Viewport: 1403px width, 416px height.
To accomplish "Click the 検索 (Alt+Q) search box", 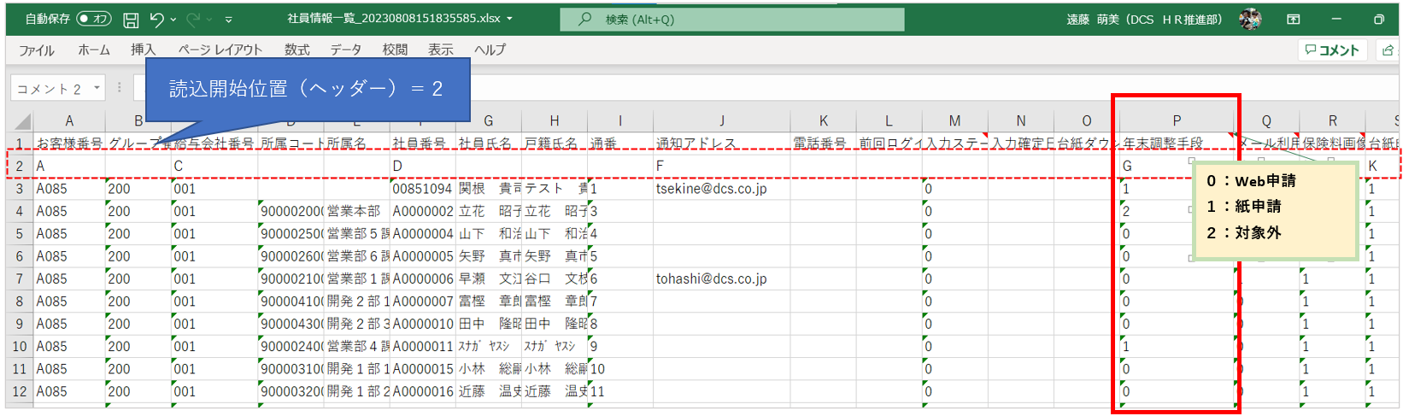I will (732, 19).
